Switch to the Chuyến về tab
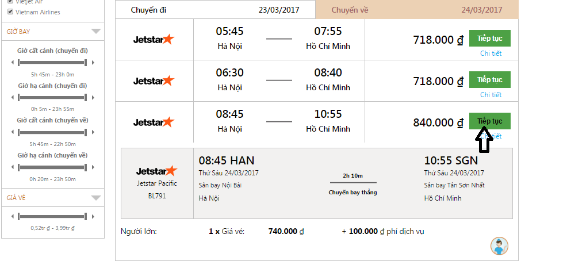Image resolution: width=567 pixels, height=261 pixels. [x=417, y=10]
